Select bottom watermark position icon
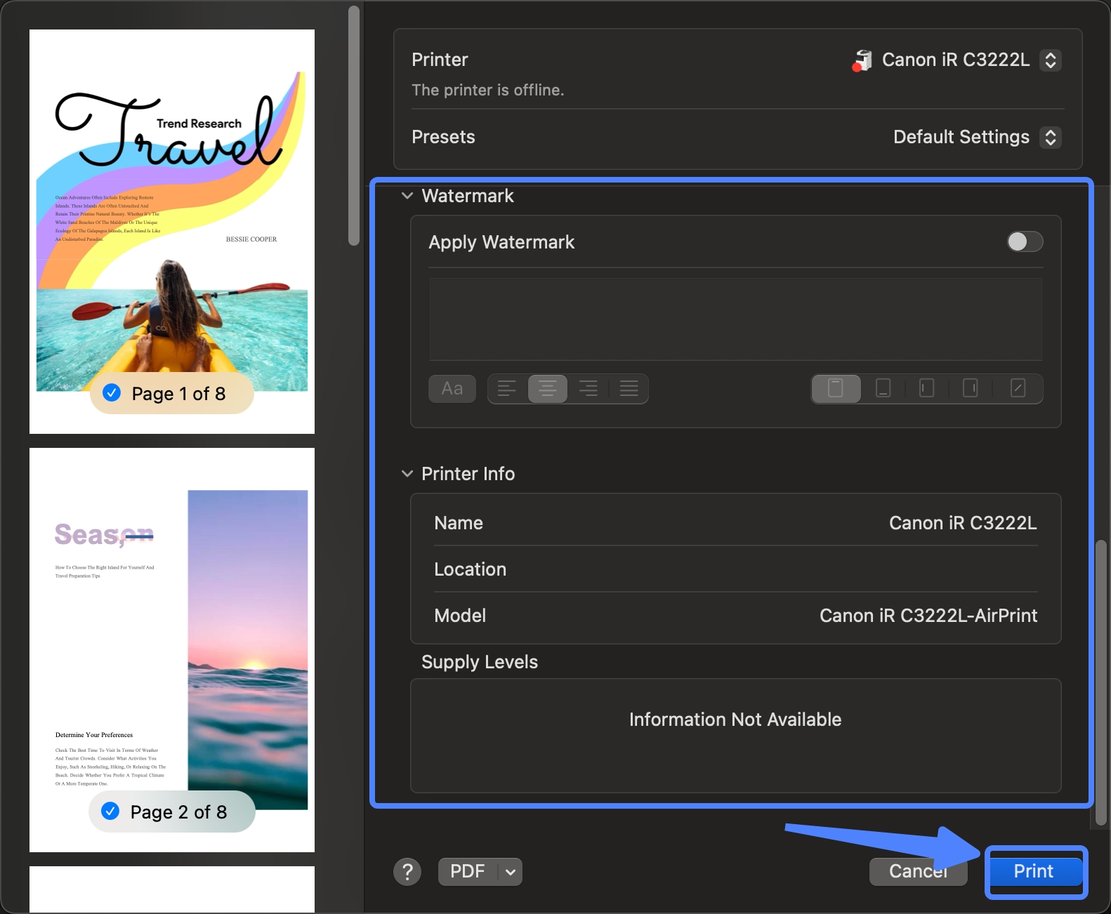 pos(883,388)
